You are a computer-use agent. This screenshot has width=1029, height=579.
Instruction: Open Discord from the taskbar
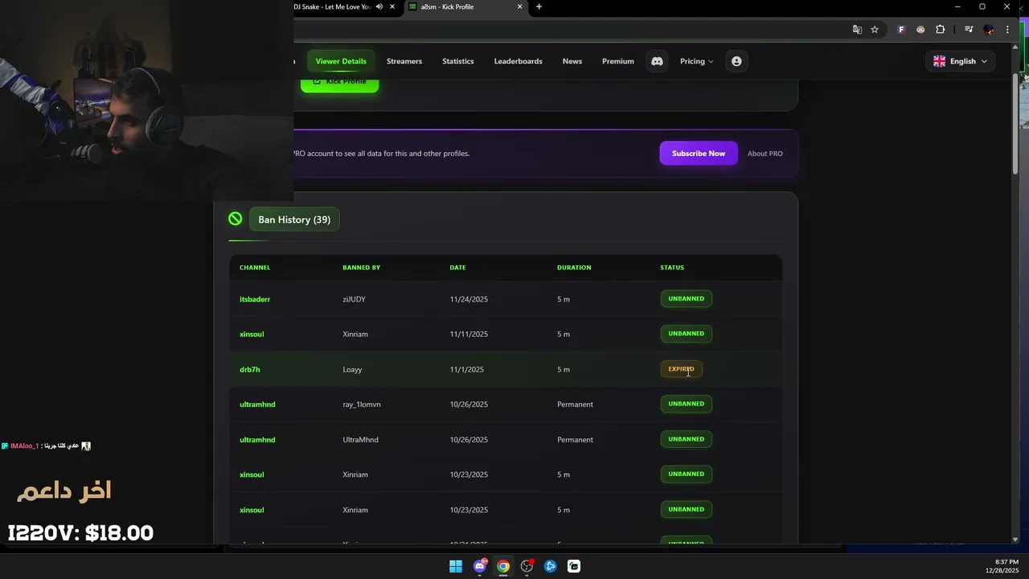[480, 566]
